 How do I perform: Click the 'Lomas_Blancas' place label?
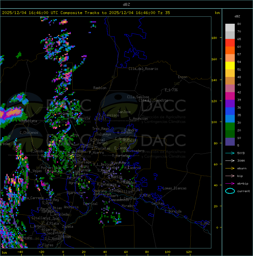tap(175, 188)
